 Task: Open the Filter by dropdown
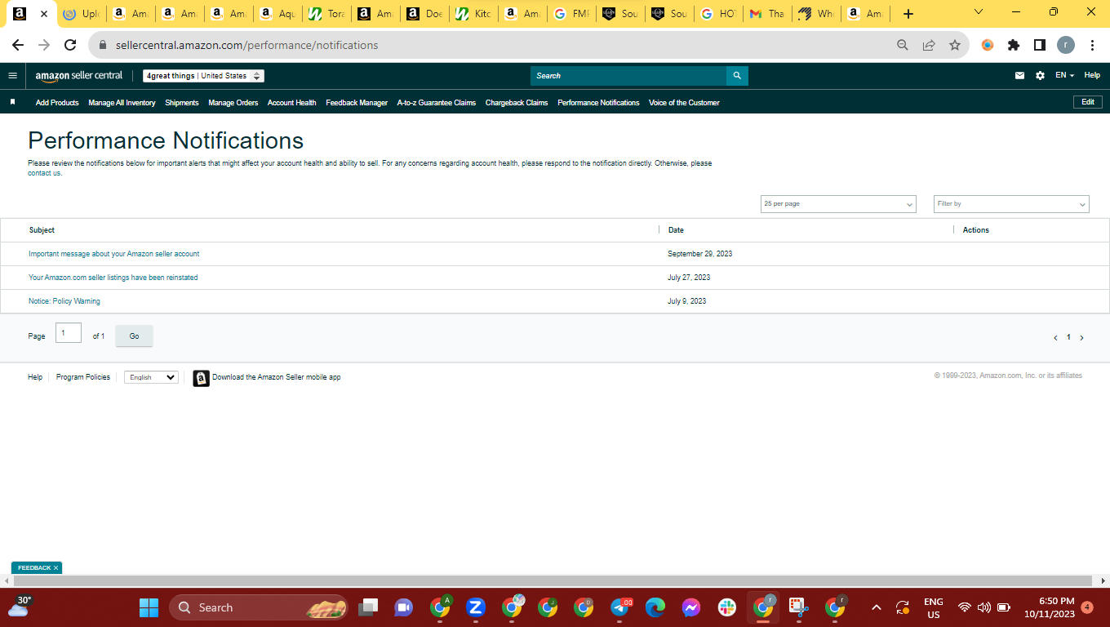[1011, 204]
